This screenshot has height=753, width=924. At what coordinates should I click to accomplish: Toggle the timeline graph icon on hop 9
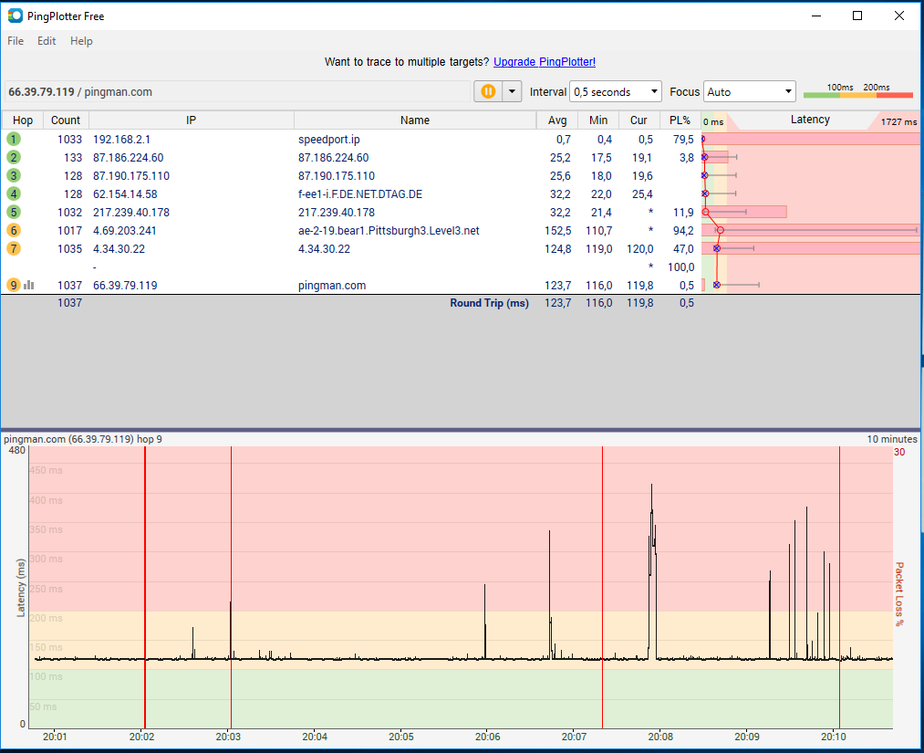point(29,286)
